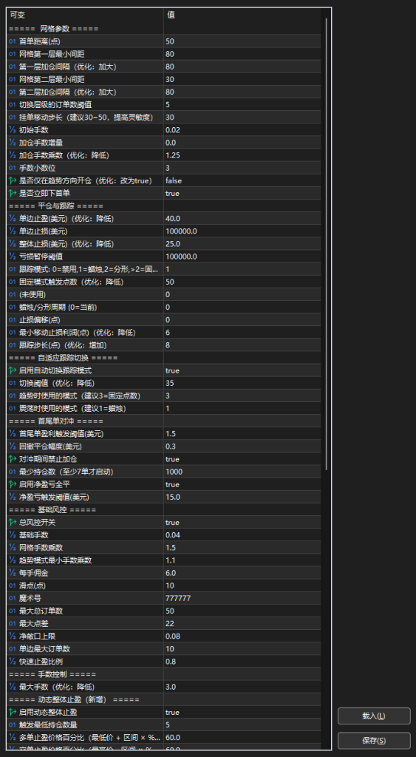Click the boolean icon beside 启用净盈亏全平
The image size is (416, 757).
coord(13,484)
